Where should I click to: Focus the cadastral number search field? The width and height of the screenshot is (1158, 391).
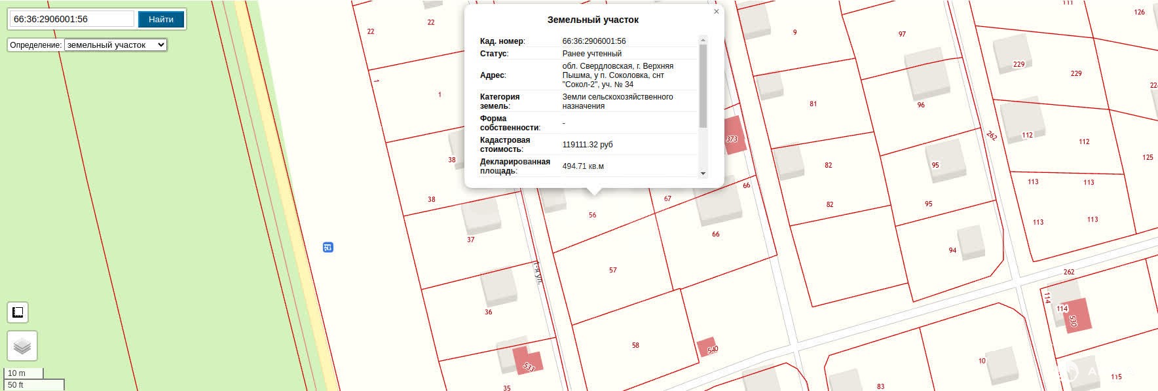(x=71, y=19)
